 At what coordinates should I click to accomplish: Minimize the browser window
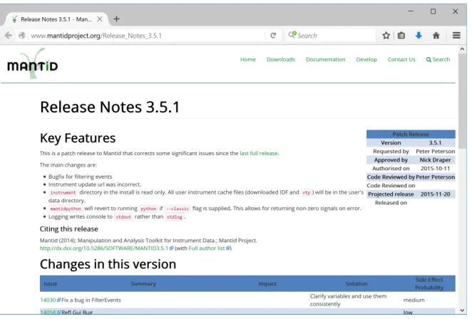(411, 11)
